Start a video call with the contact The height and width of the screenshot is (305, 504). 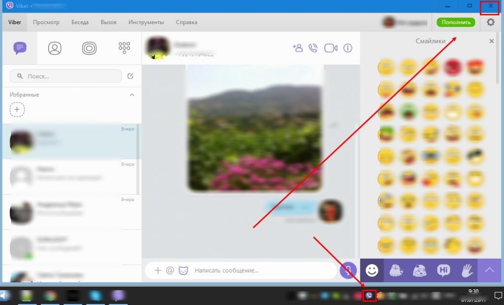pyautogui.click(x=331, y=48)
